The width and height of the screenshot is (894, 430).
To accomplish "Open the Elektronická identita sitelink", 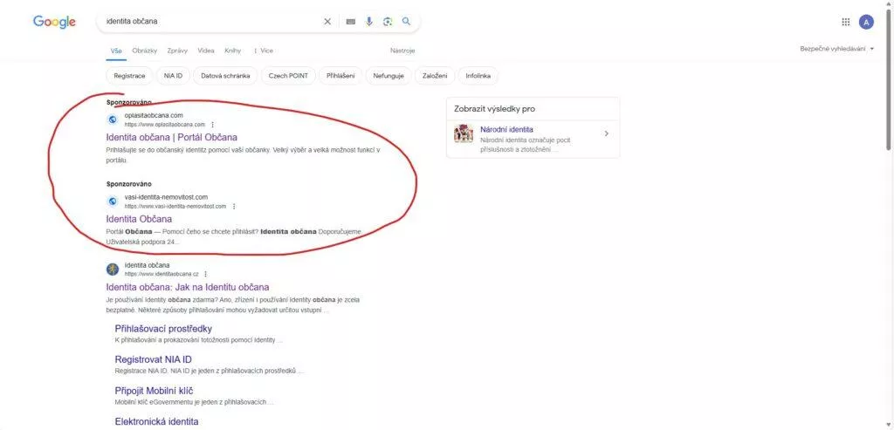I will coord(157,421).
